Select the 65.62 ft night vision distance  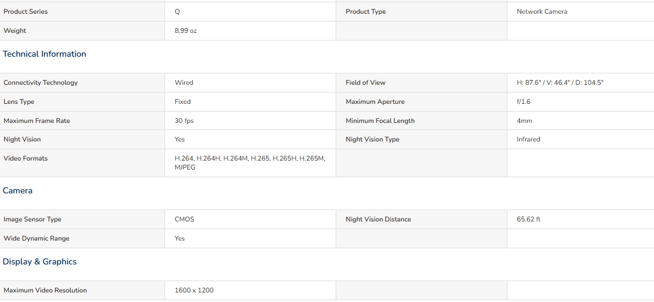(528, 219)
